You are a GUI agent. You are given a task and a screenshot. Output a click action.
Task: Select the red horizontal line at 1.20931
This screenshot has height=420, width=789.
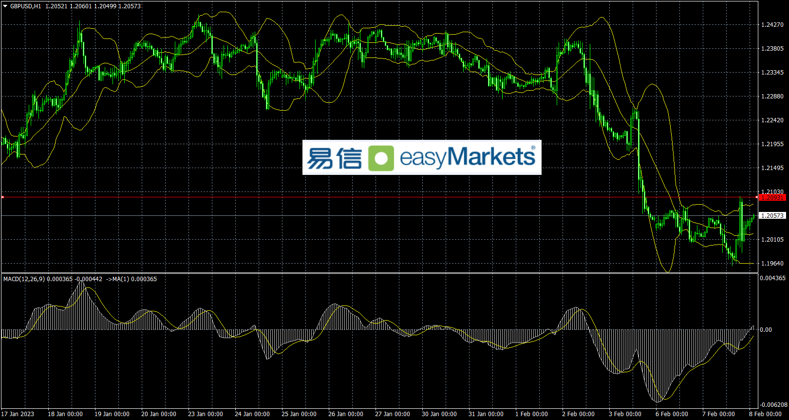[379, 197]
